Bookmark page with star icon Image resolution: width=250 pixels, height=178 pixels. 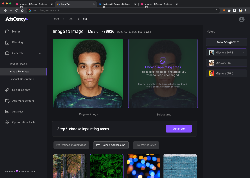tap(216, 10)
